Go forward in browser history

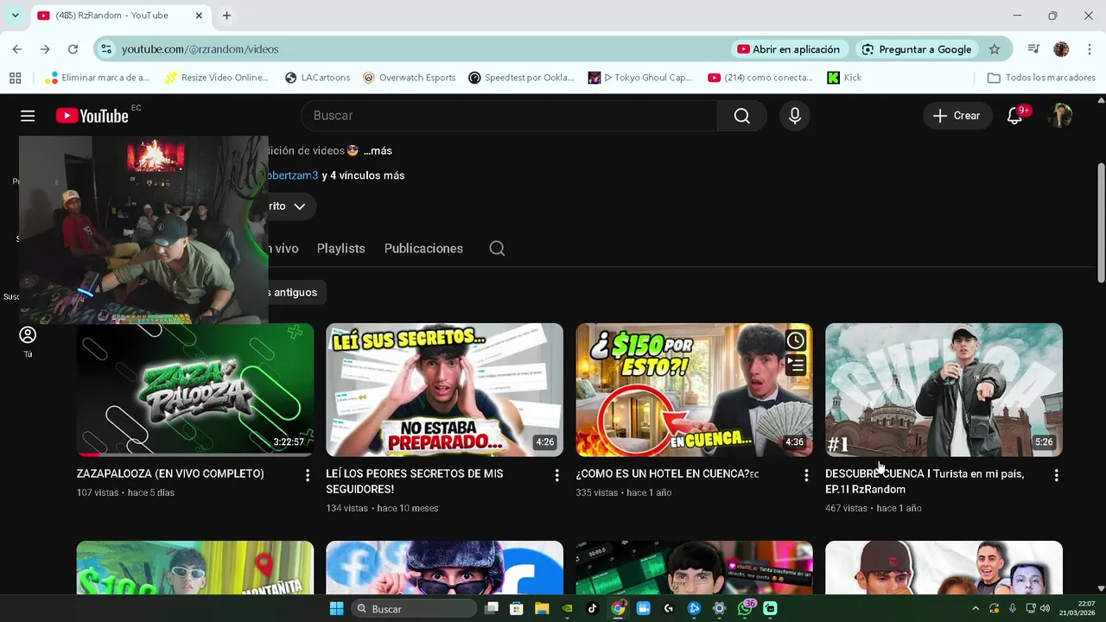[x=45, y=49]
